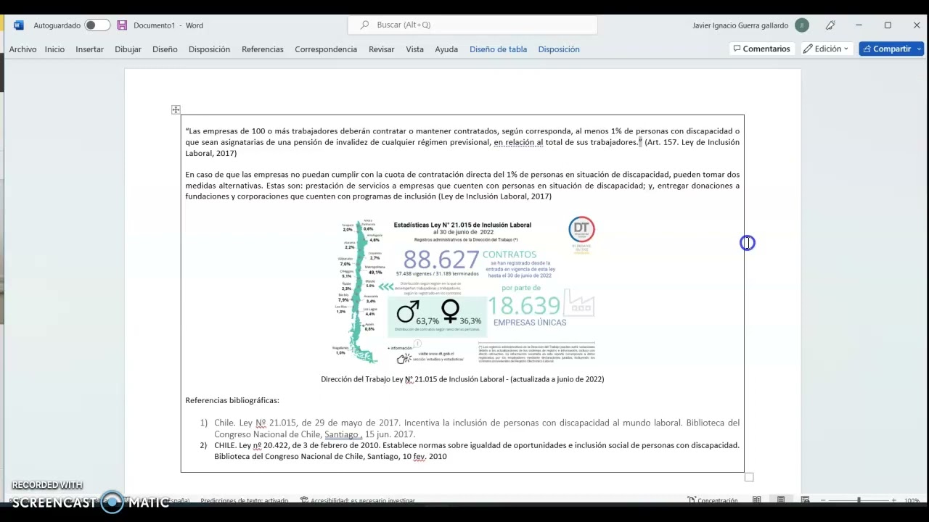929x522 pixels.
Task: Click the Buscar search field
Action: [x=472, y=25]
